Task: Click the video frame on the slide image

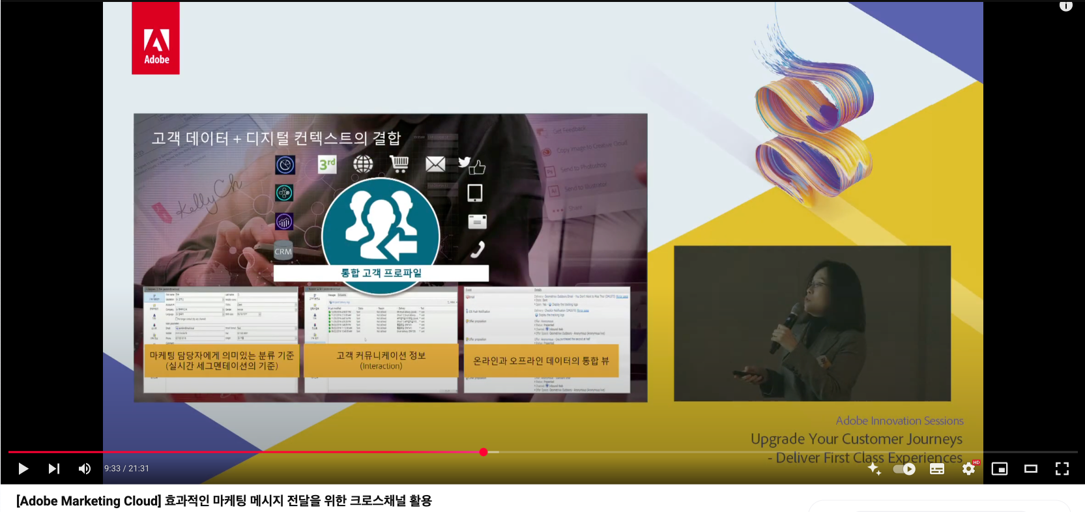Action: (390, 258)
